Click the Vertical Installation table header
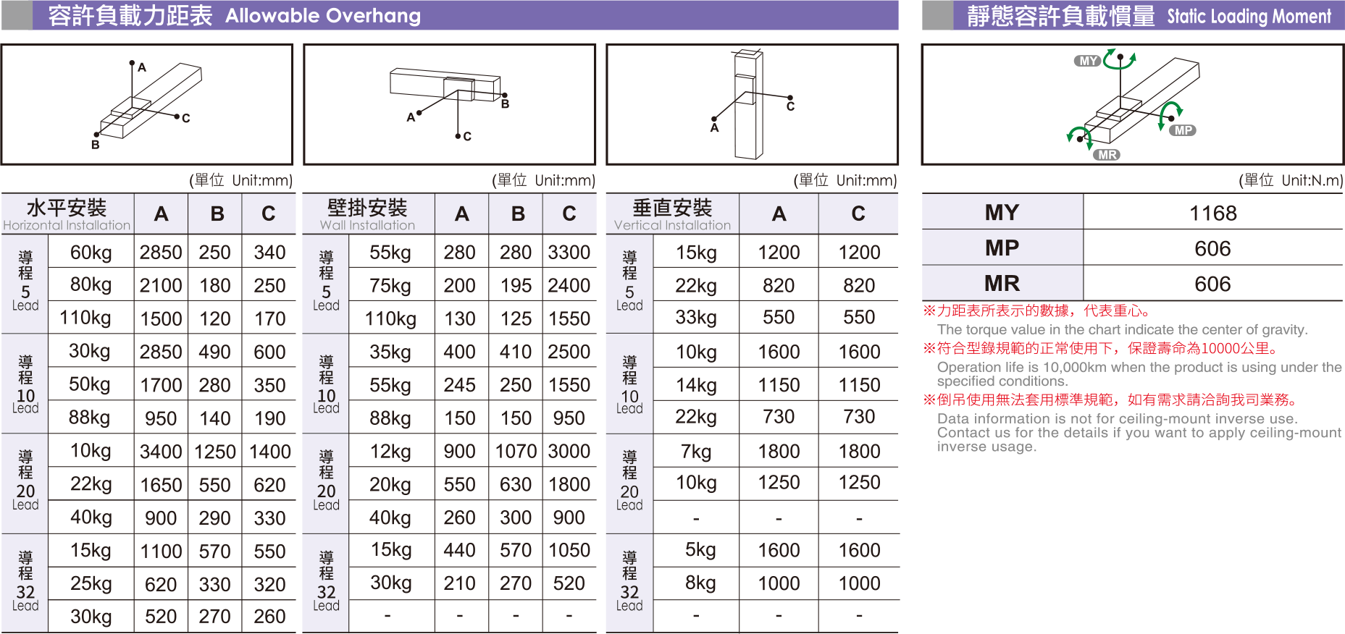The image size is (1345, 634). [672, 214]
